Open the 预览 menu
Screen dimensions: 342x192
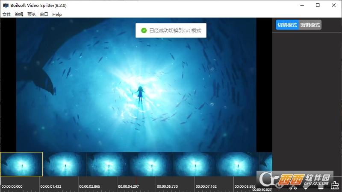31,15
